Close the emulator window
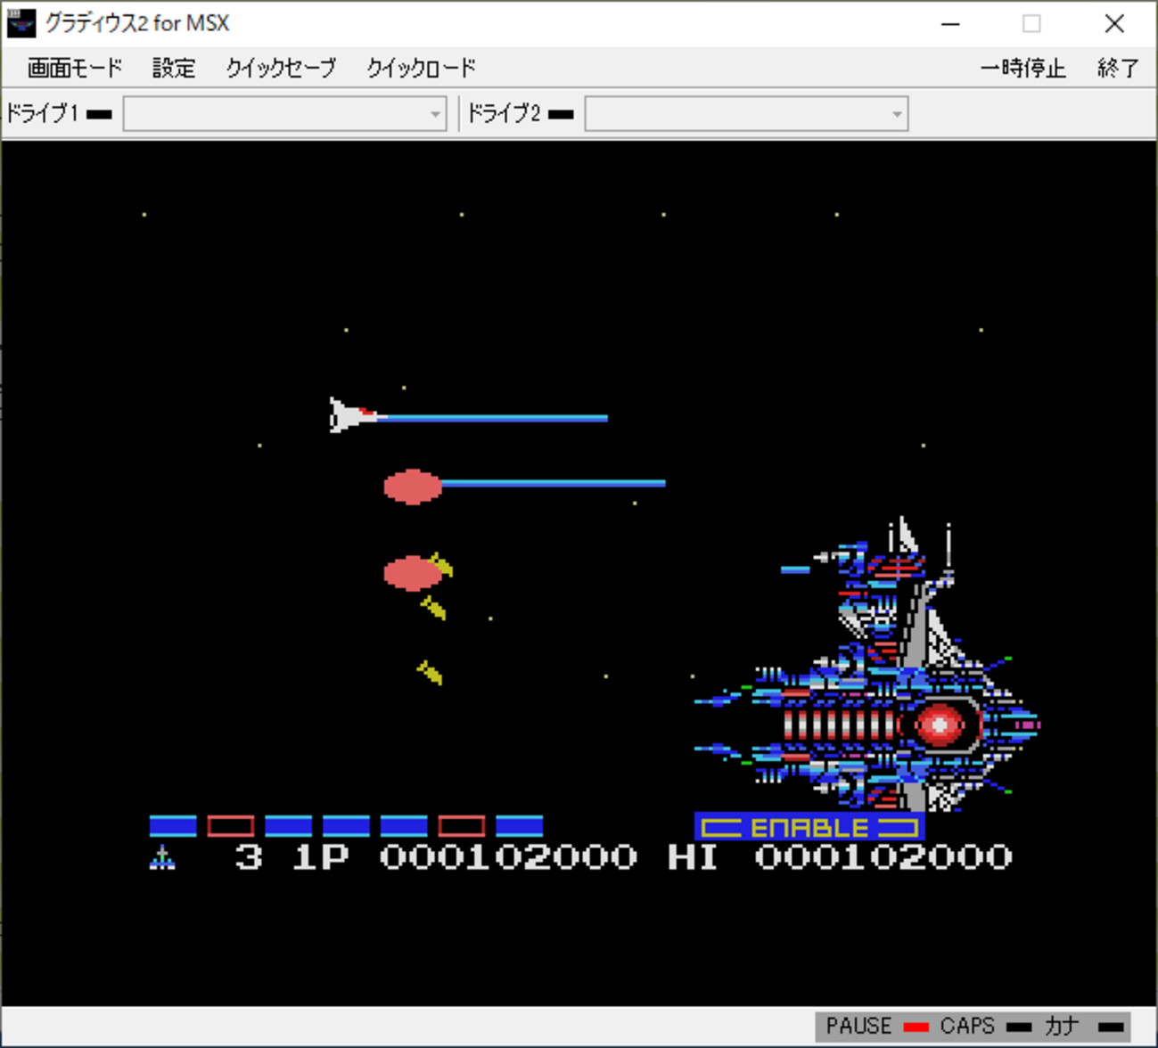 pyautogui.click(x=1114, y=24)
